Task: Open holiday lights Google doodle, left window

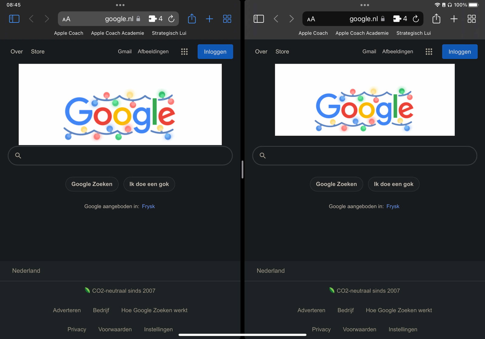Action: tap(120, 104)
